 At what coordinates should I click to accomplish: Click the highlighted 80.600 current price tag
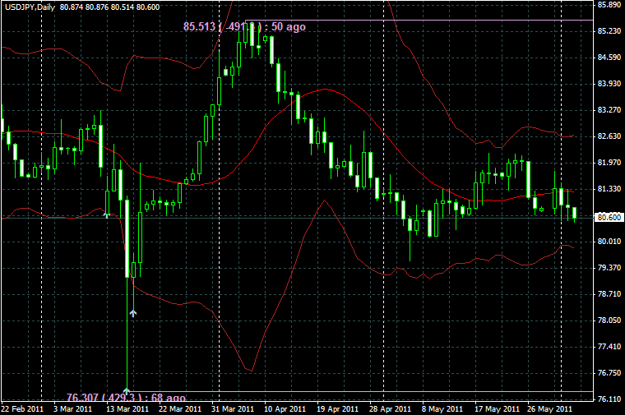point(609,218)
